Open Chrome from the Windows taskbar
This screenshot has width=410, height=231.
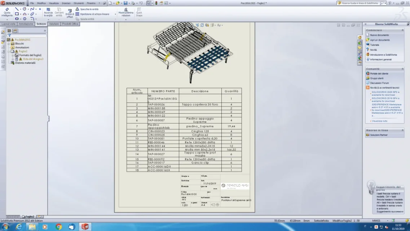pos(58,227)
